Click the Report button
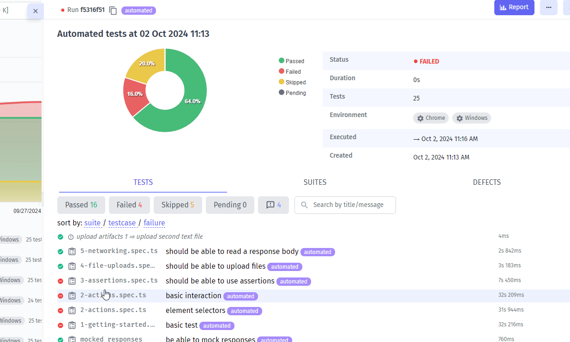This screenshot has height=342, width=570. pos(514,7)
